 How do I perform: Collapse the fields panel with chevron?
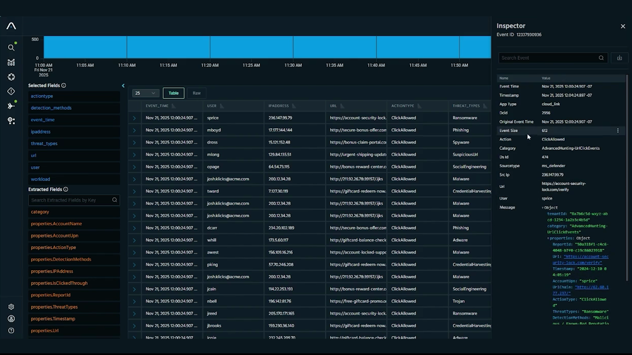click(x=123, y=86)
